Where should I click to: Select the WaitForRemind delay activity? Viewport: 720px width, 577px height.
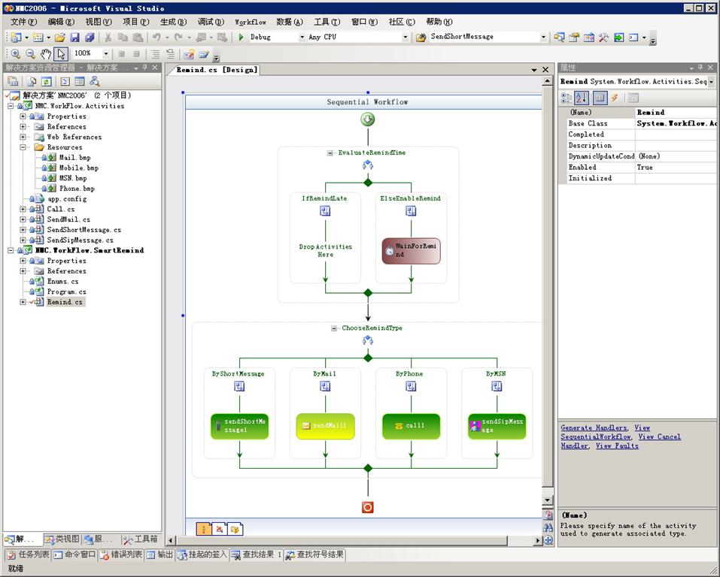pos(411,250)
